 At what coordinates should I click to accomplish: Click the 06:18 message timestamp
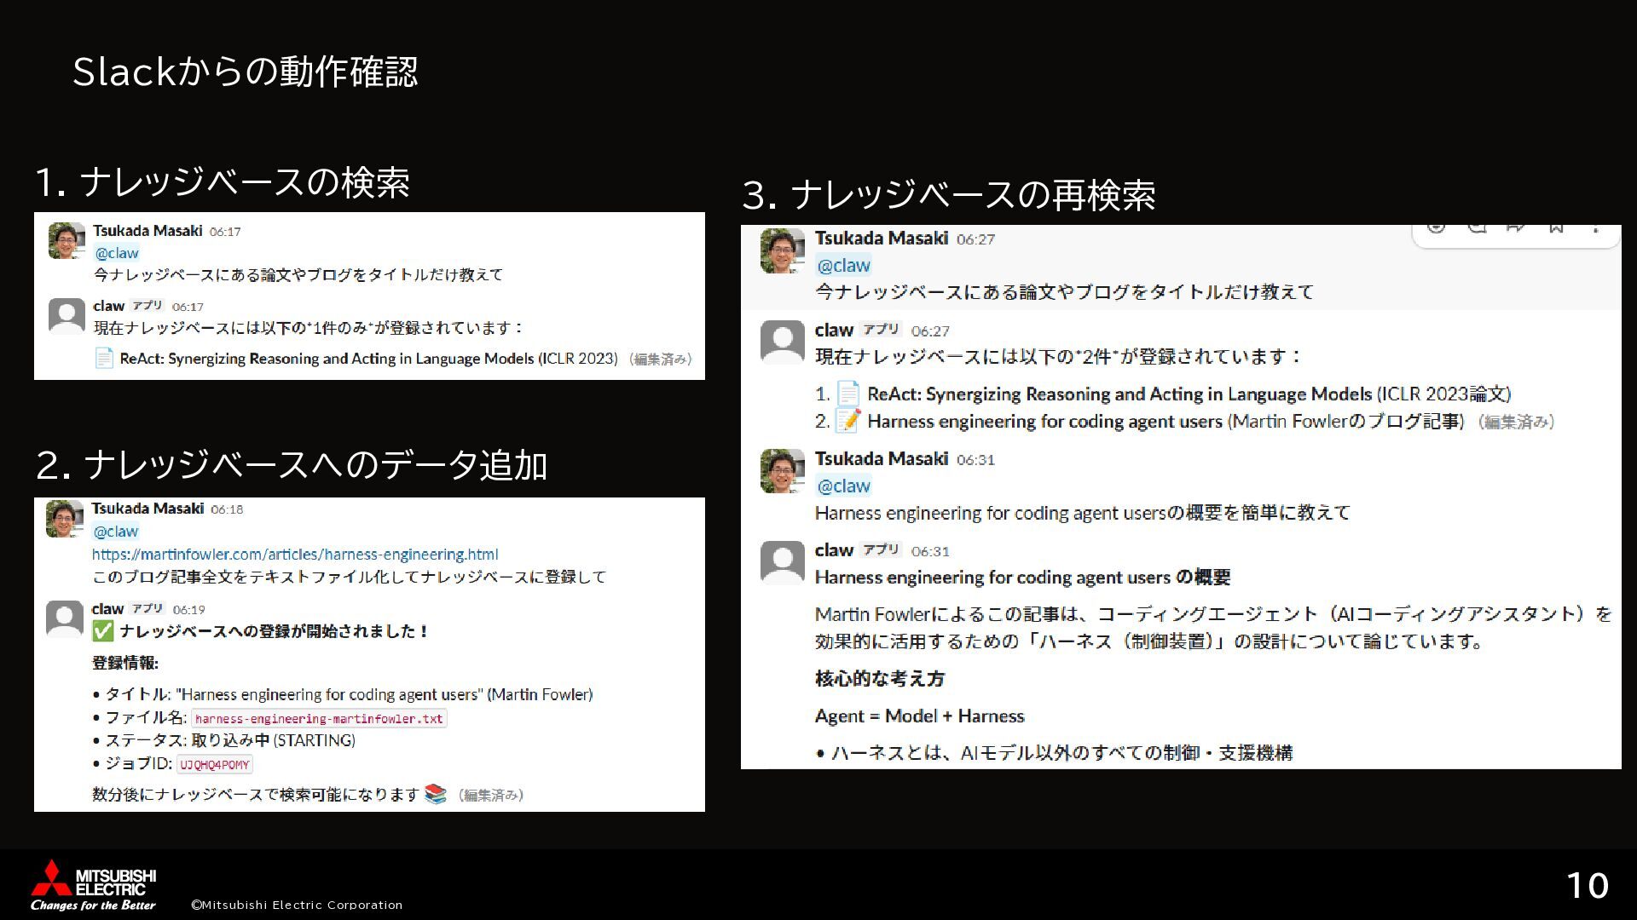click(227, 509)
